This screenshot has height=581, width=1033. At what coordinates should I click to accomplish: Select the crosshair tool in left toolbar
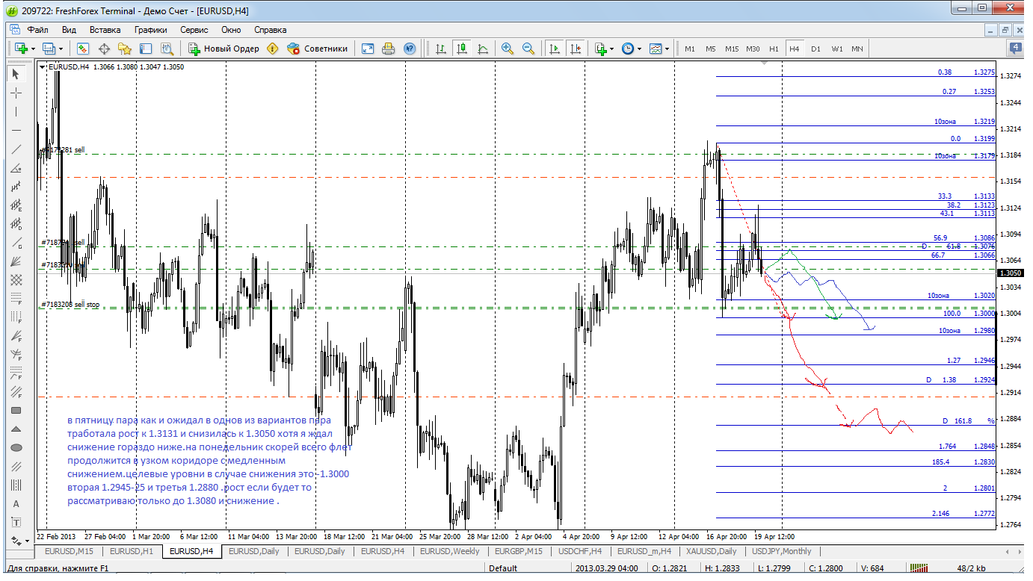(x=16, y=93)
